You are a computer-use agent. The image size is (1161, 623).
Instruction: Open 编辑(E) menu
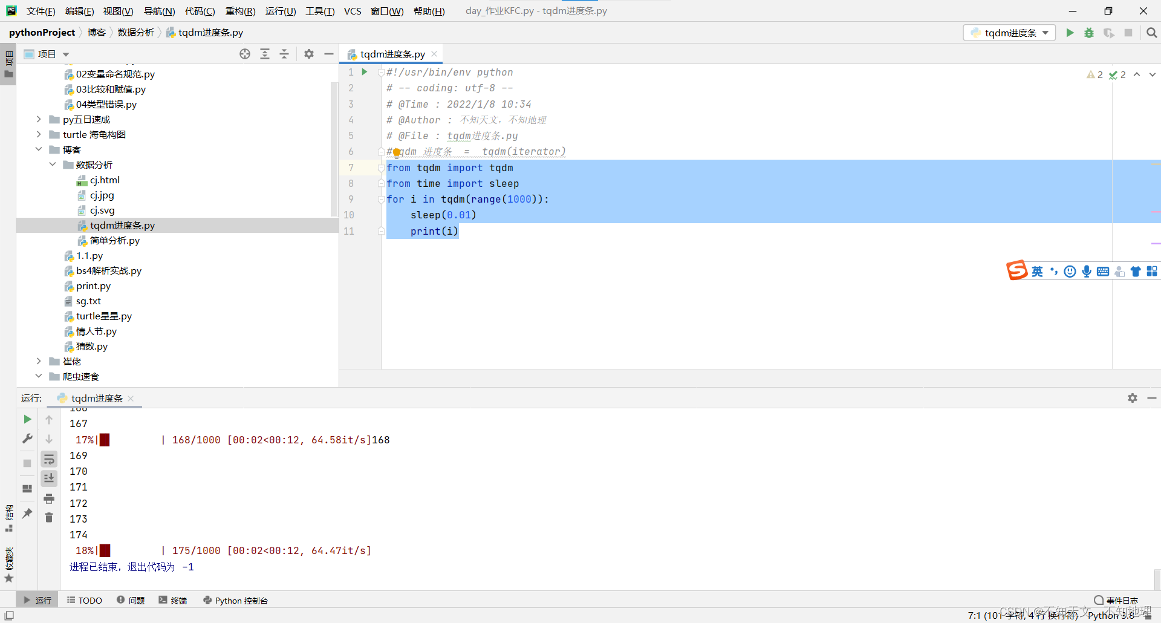pyautogui.click(x=79, y=11)
